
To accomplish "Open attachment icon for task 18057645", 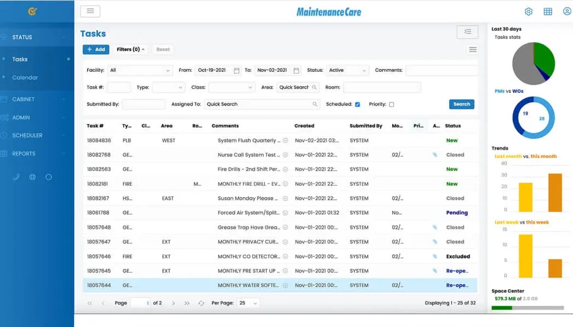I will (x=435, y=271).
